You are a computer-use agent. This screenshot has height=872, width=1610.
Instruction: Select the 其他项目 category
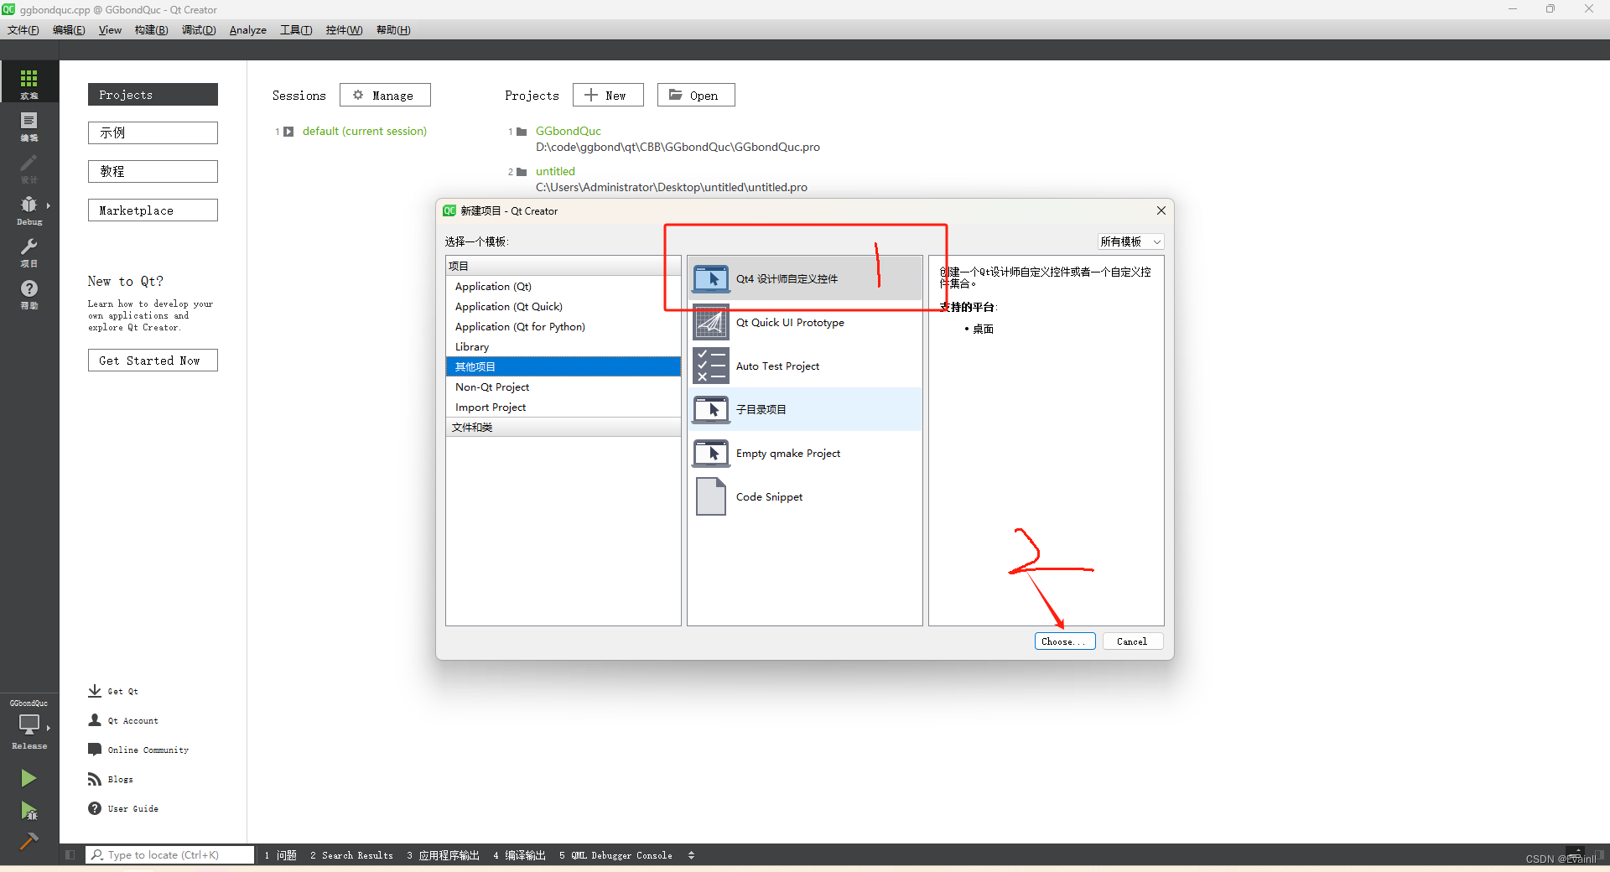[x=563, y=366]
